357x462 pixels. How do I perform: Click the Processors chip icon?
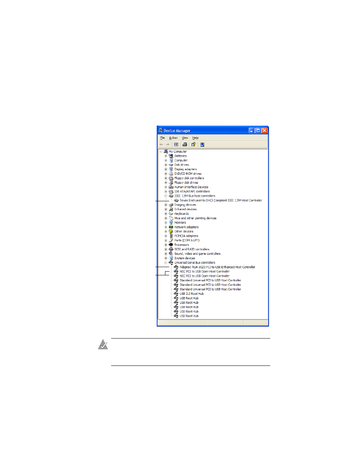[171, 245]
